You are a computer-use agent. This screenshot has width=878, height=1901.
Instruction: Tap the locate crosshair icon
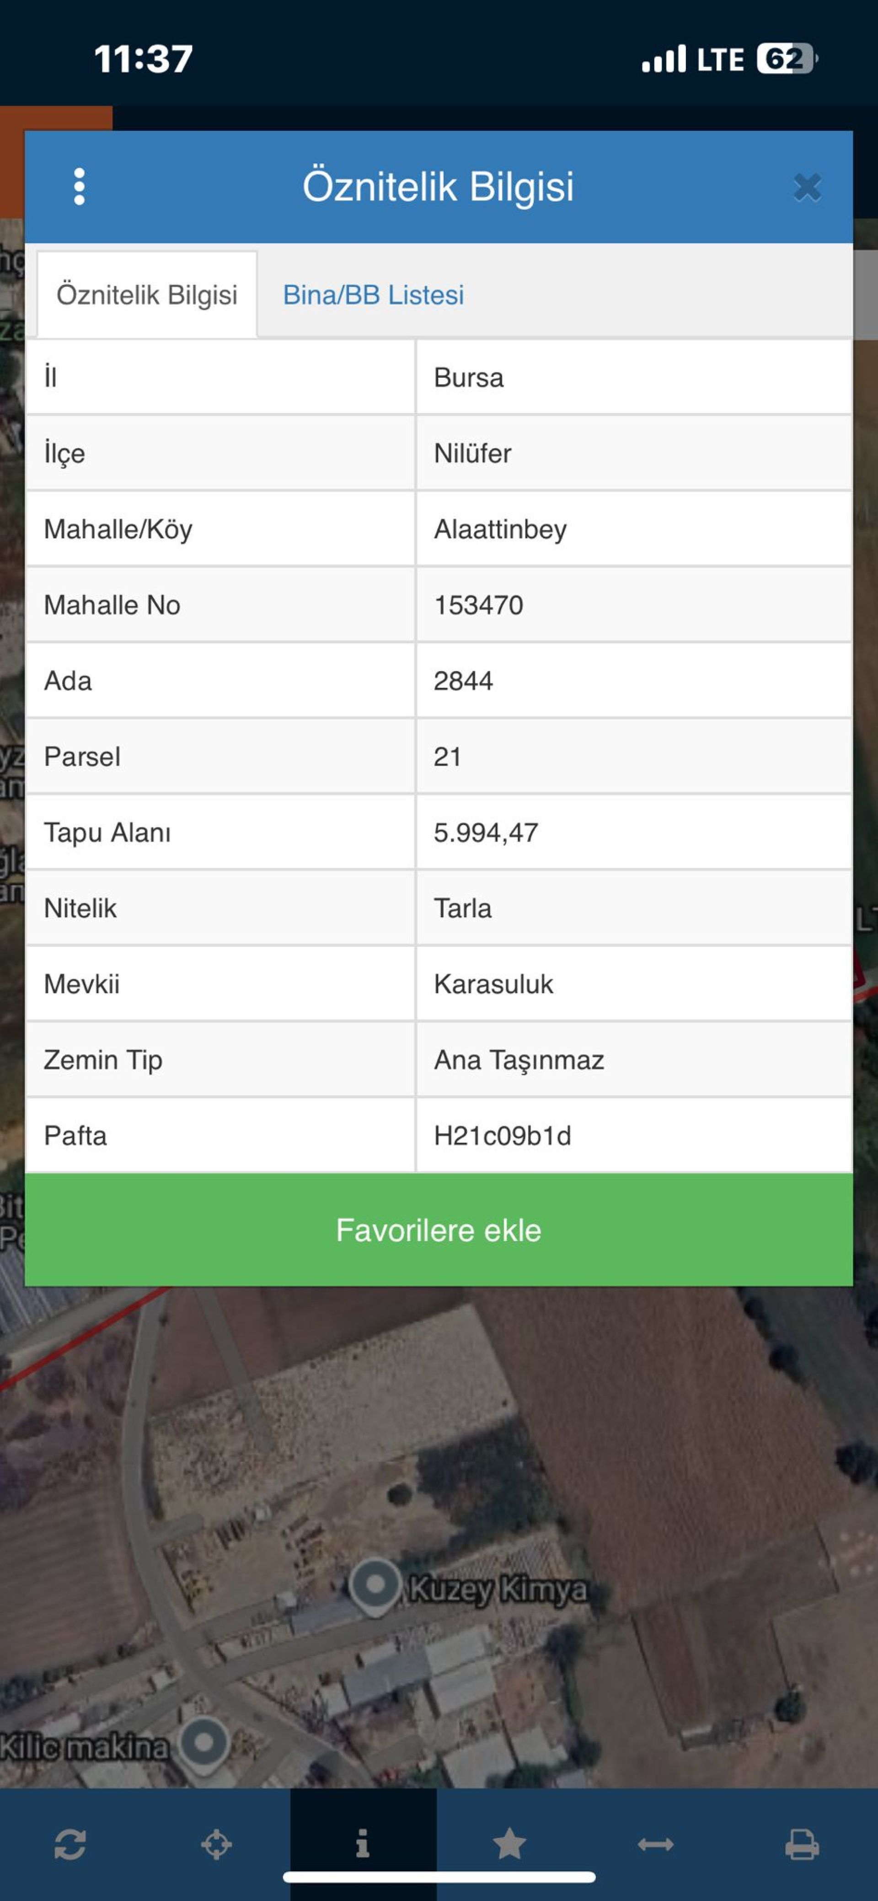click(216, 1844)
